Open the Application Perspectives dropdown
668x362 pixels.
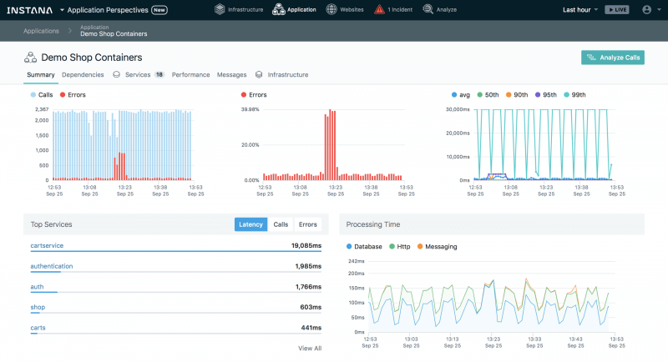point(104,10)
